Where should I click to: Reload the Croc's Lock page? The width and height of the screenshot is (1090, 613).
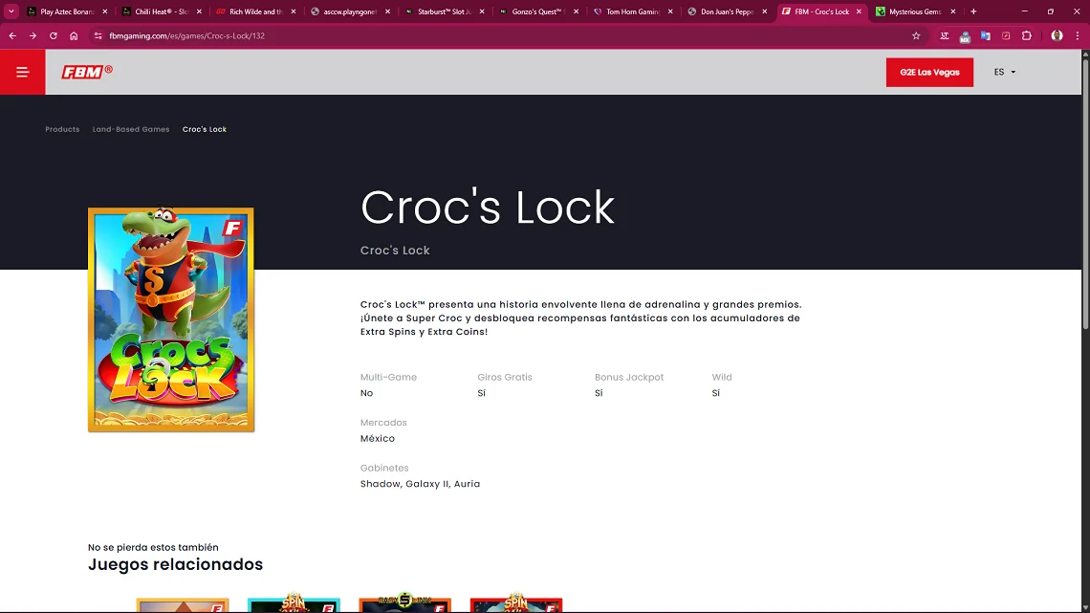point(53,35)
